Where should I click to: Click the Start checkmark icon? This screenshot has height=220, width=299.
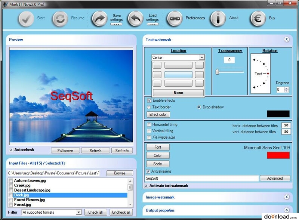(x=26, y=19)
